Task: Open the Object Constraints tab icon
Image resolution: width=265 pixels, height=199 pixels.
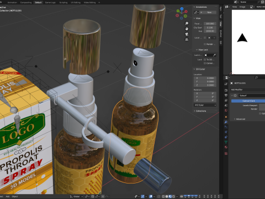Action: (x=226, y=137)
